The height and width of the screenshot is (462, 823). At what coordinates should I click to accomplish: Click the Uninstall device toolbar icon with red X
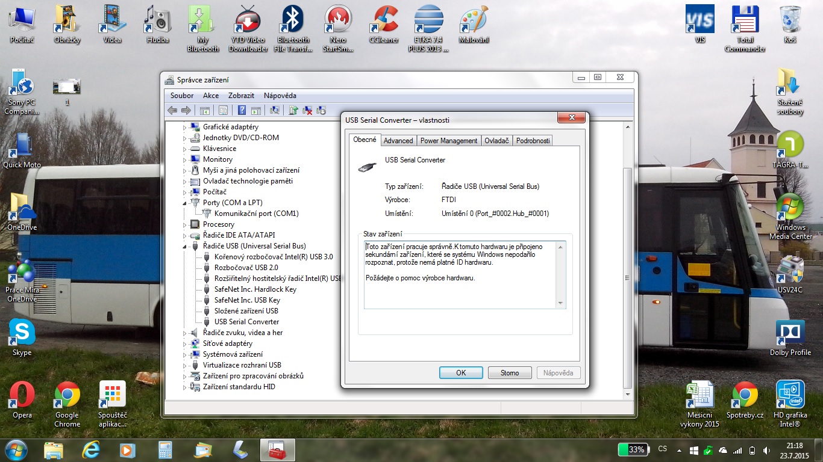click(307, 110)
